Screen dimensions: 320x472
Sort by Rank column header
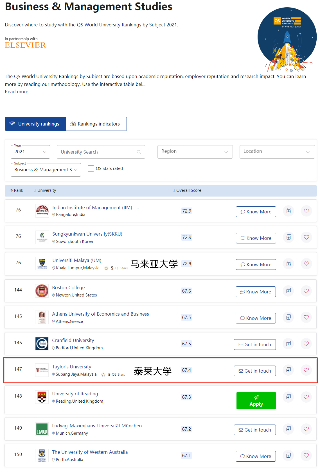[x=17, y=190]
